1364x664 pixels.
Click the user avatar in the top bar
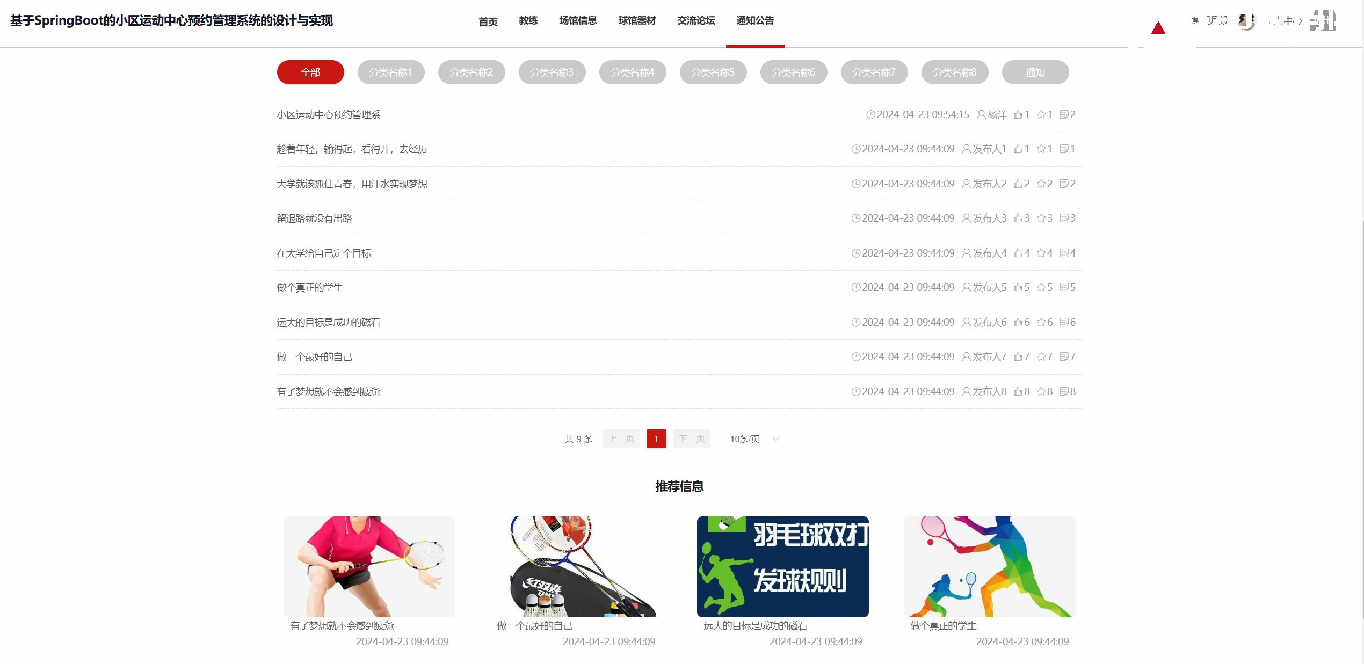coord(1246,21)
